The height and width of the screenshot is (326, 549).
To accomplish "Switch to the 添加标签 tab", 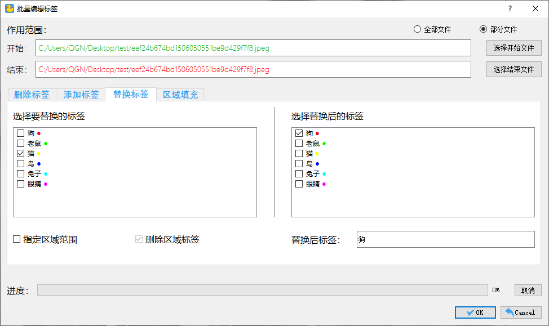I will [81, 95].
